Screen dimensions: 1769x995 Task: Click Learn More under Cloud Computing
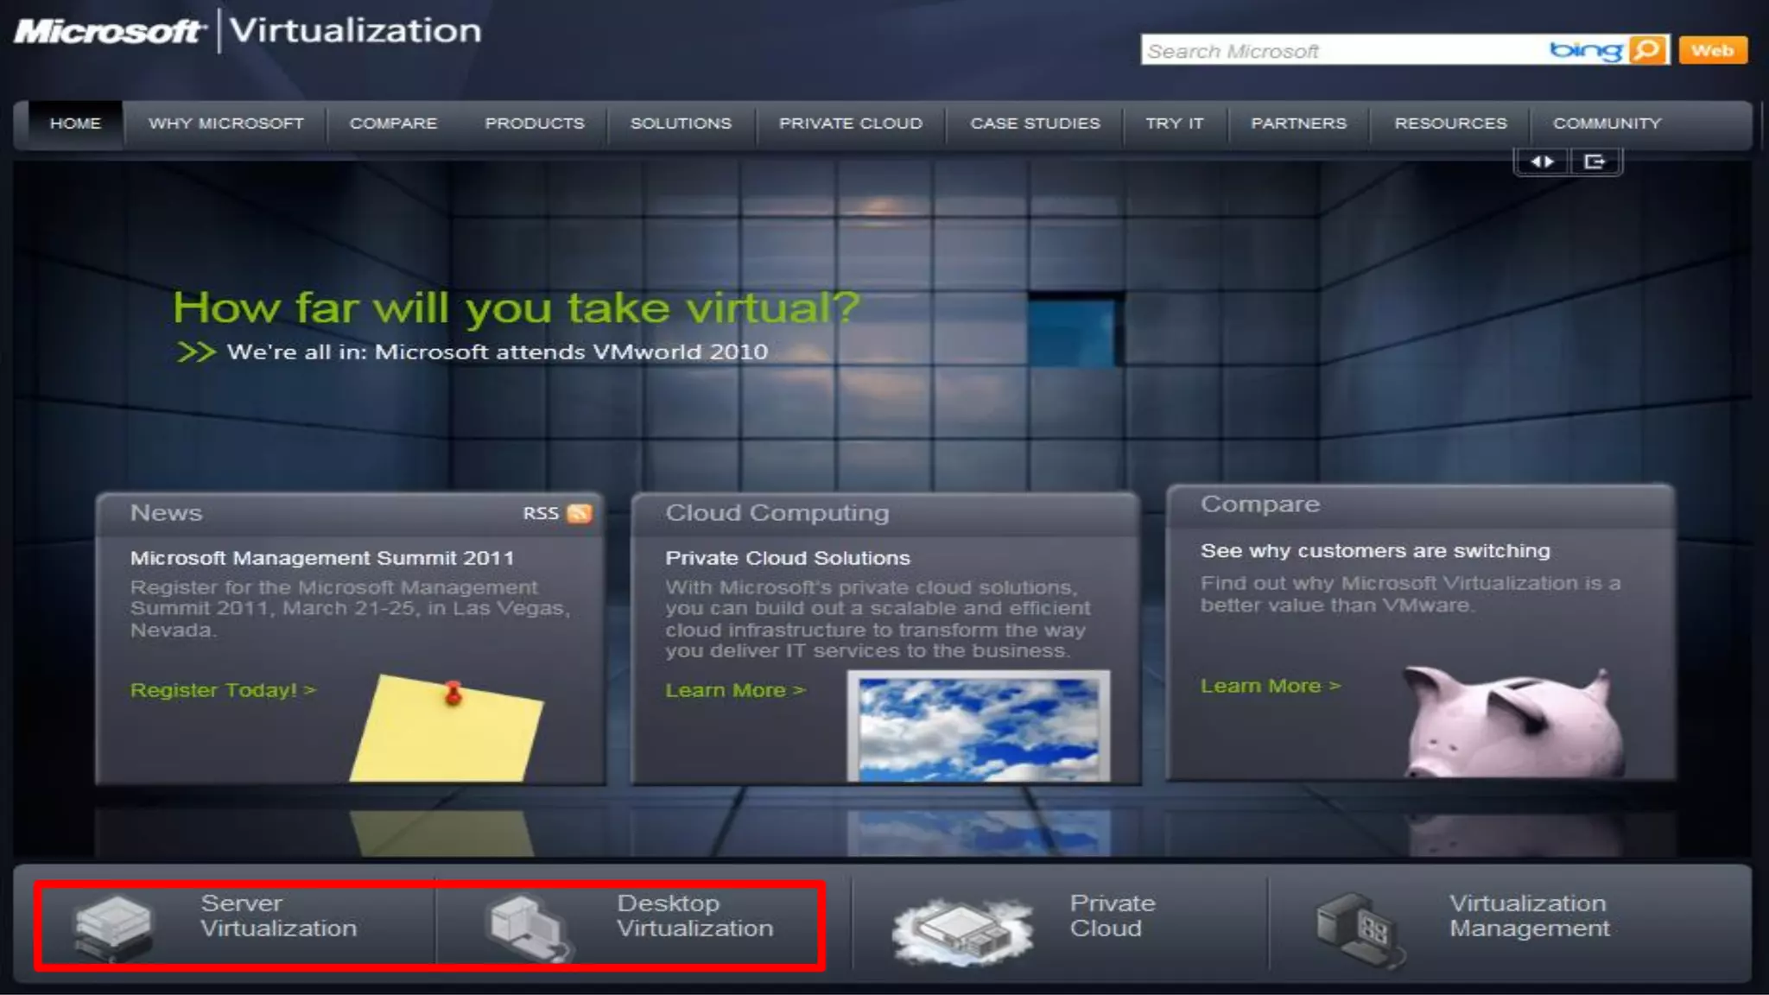coord(735,690)
